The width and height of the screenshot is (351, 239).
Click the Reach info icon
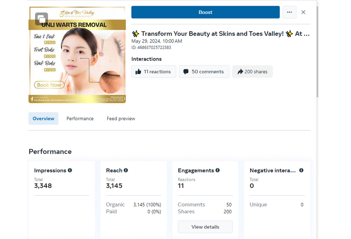pos(126,170)
